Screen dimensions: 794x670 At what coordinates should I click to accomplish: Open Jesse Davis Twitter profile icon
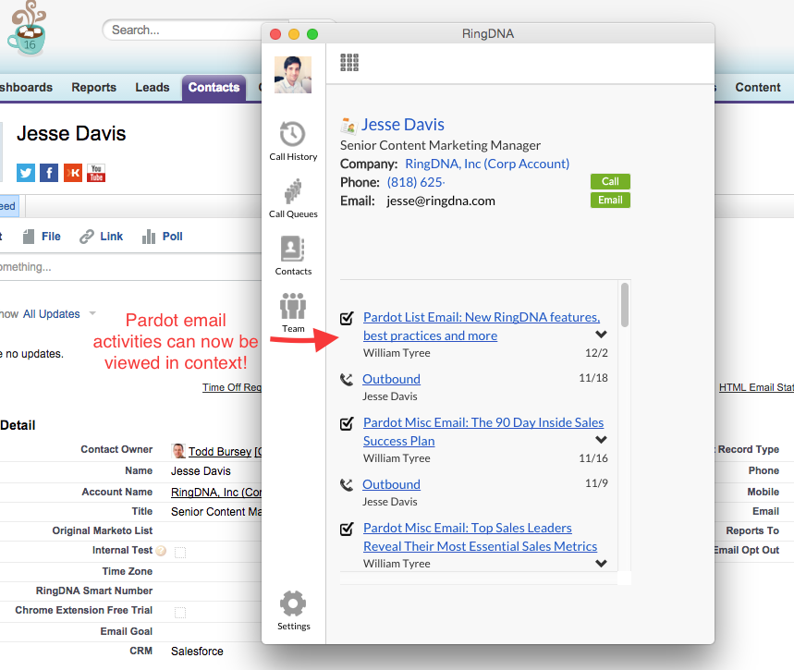tap(25, 173)
